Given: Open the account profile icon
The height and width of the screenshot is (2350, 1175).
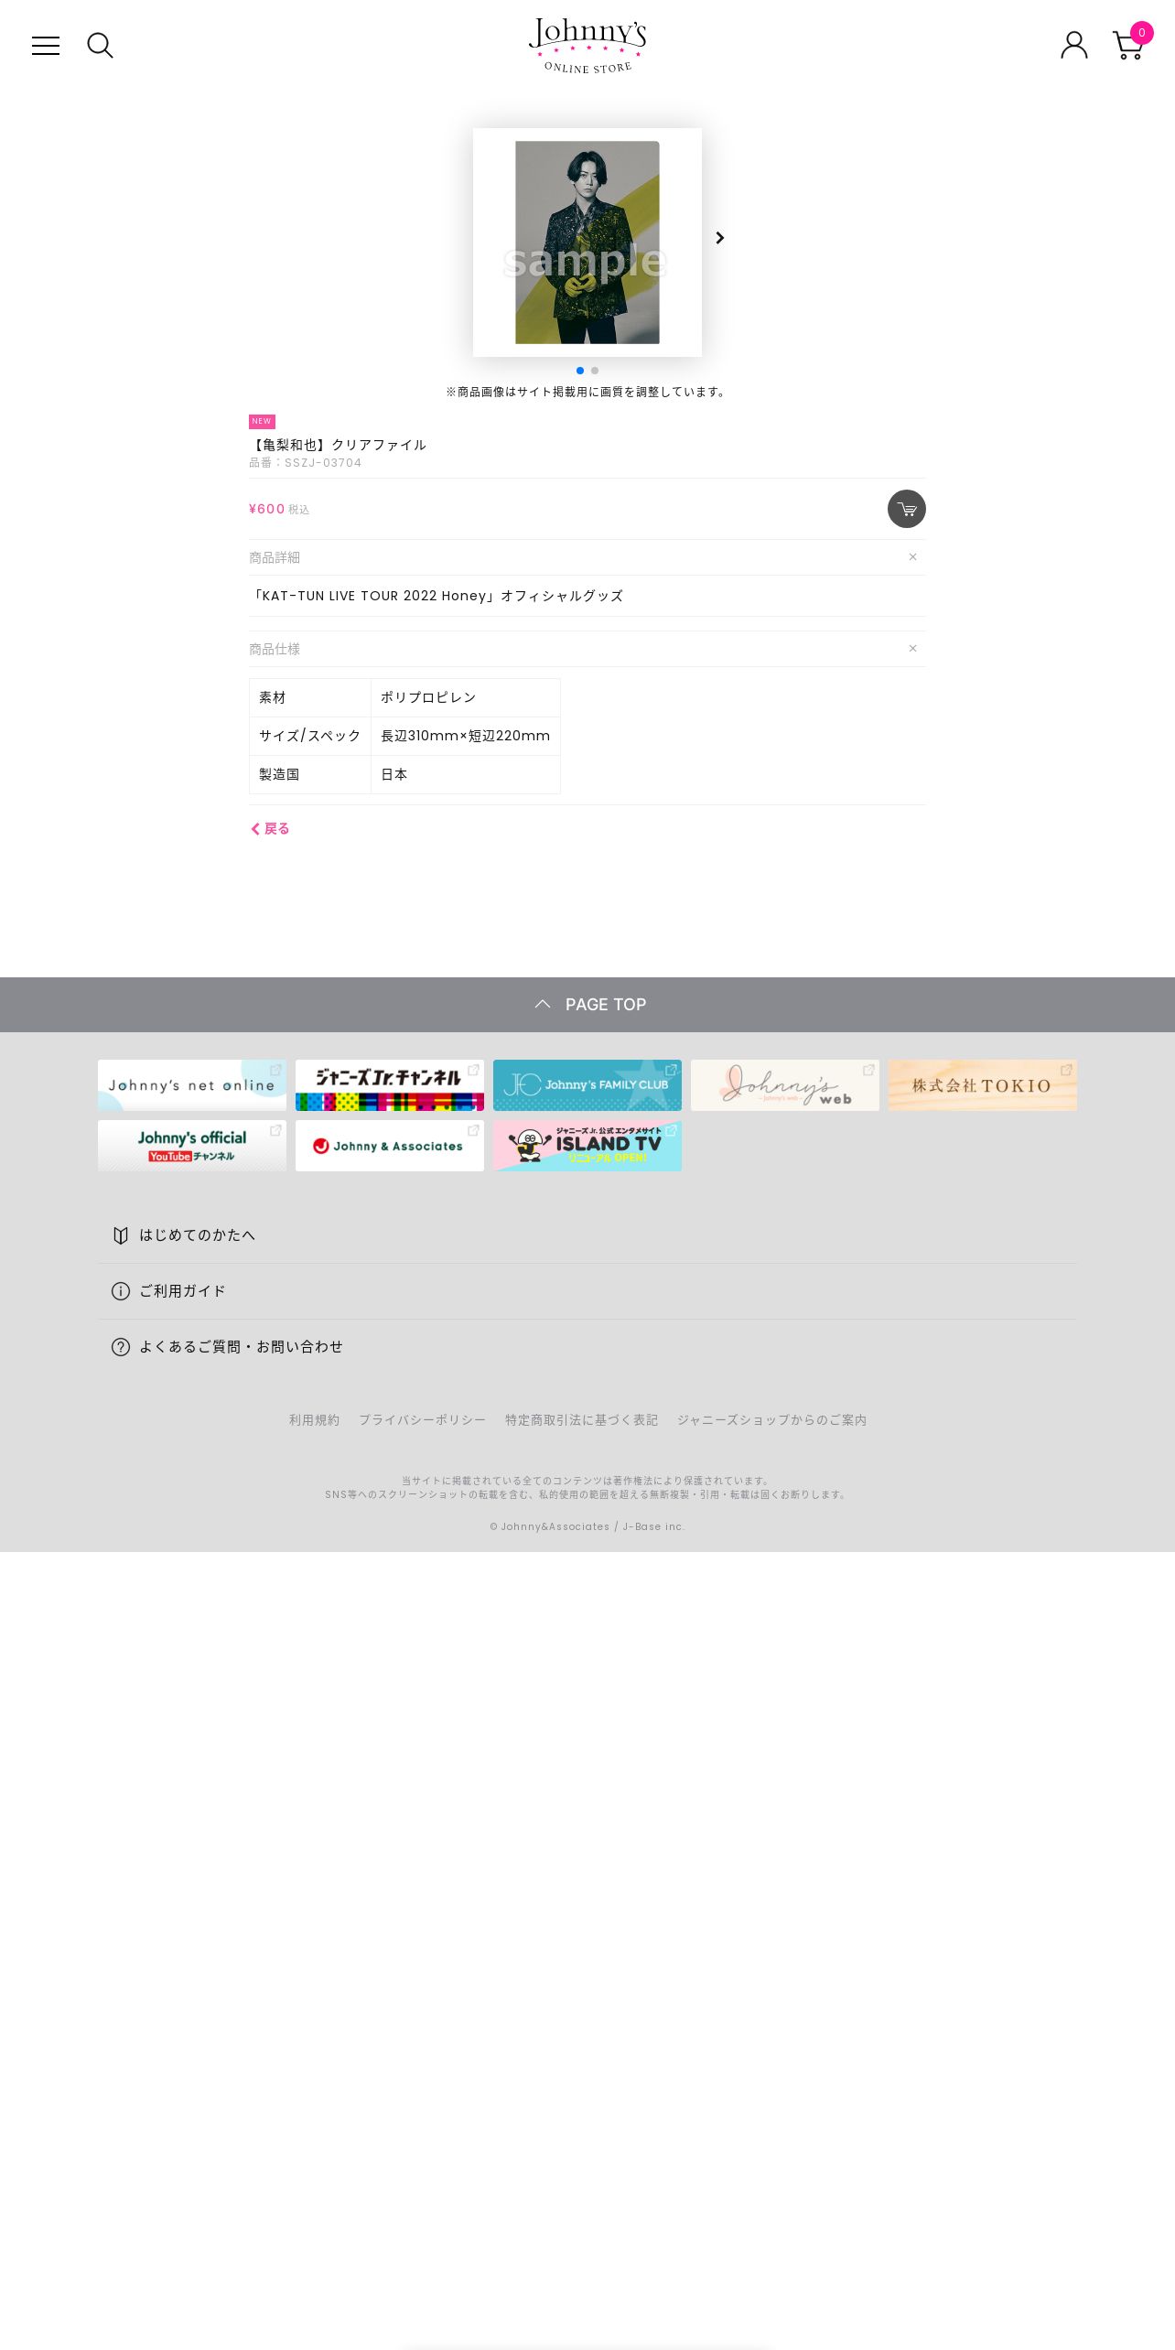Looking at the screenshot, I should coord(1074,45).
